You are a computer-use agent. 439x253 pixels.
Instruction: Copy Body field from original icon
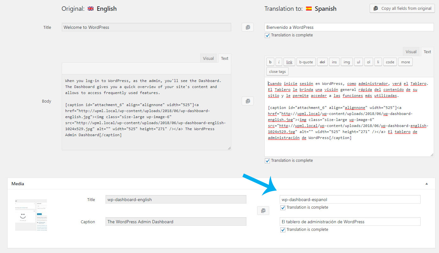[248, 101]
